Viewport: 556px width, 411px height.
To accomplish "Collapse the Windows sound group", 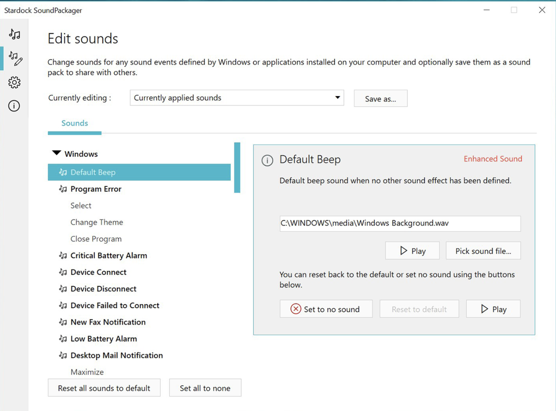I will [x=56, y=153].
